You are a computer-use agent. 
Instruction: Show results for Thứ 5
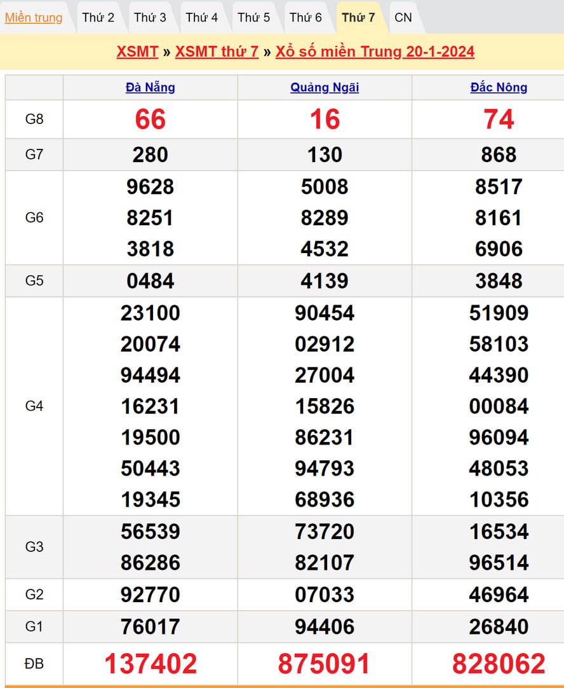(x=254, y=18)
